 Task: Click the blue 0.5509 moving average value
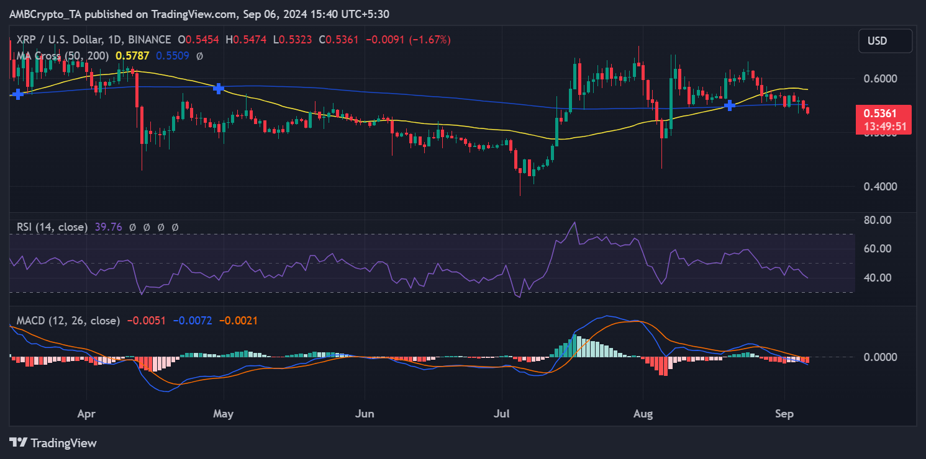pos(172,56)
